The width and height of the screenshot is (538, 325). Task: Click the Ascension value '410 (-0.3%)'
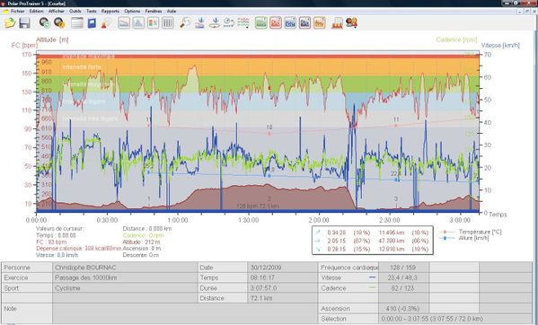pos(402,309)
